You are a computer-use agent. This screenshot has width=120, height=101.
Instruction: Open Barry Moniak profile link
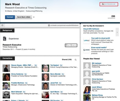click(x=56, y=74)
